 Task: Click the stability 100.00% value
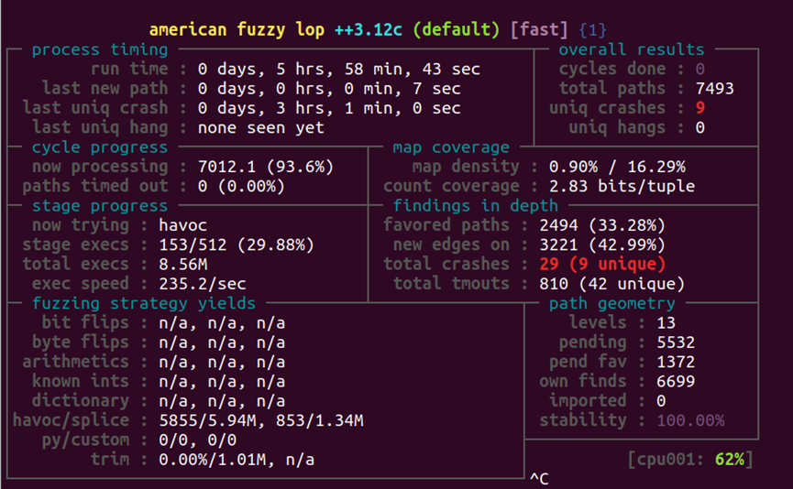point(690,420)
